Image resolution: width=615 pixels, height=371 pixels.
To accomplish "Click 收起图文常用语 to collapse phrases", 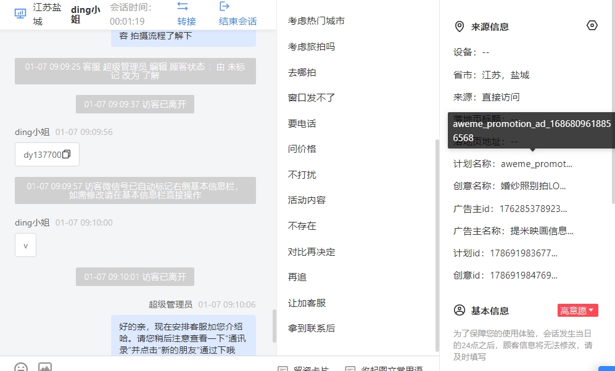I will pyautogui.click(x=392, y=369).
